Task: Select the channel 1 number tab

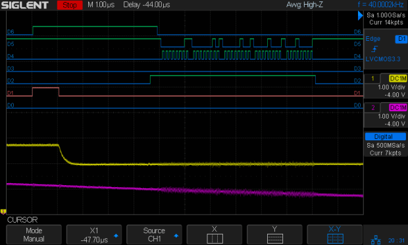Action: tap(372, 78)
